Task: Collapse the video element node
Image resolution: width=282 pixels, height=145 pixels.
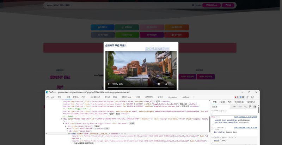Action: [x=69, y=134]
